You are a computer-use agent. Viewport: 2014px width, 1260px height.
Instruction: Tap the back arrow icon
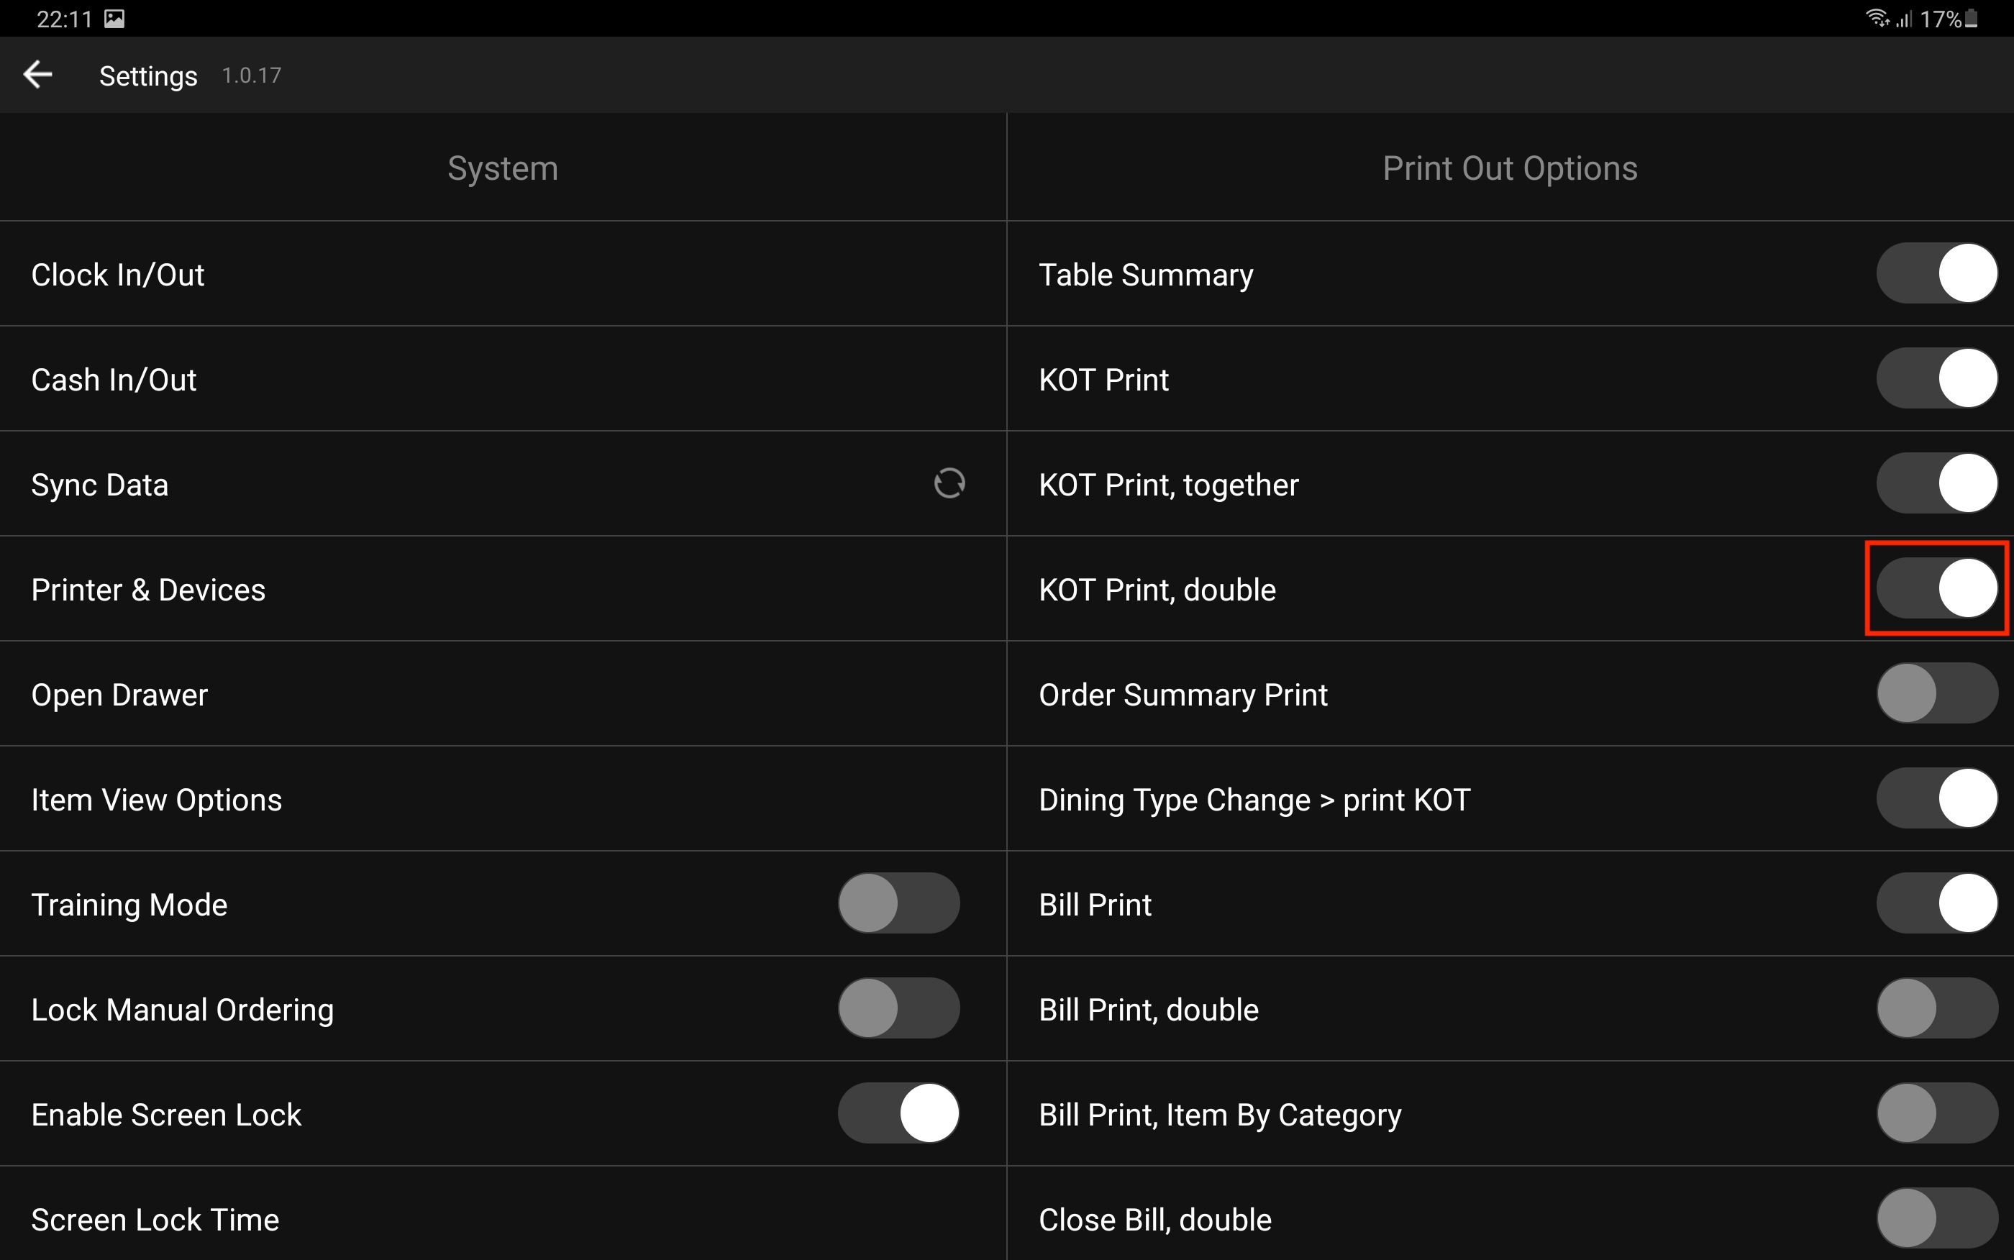click(x=37, y=75)
